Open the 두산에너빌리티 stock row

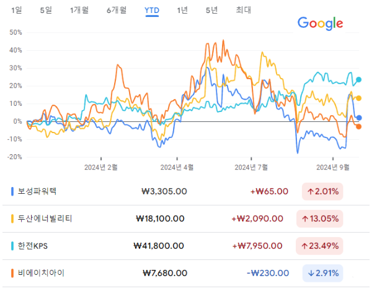tap(186, 219)
